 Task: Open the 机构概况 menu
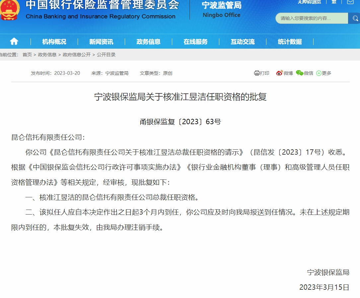tap(54, 42)
